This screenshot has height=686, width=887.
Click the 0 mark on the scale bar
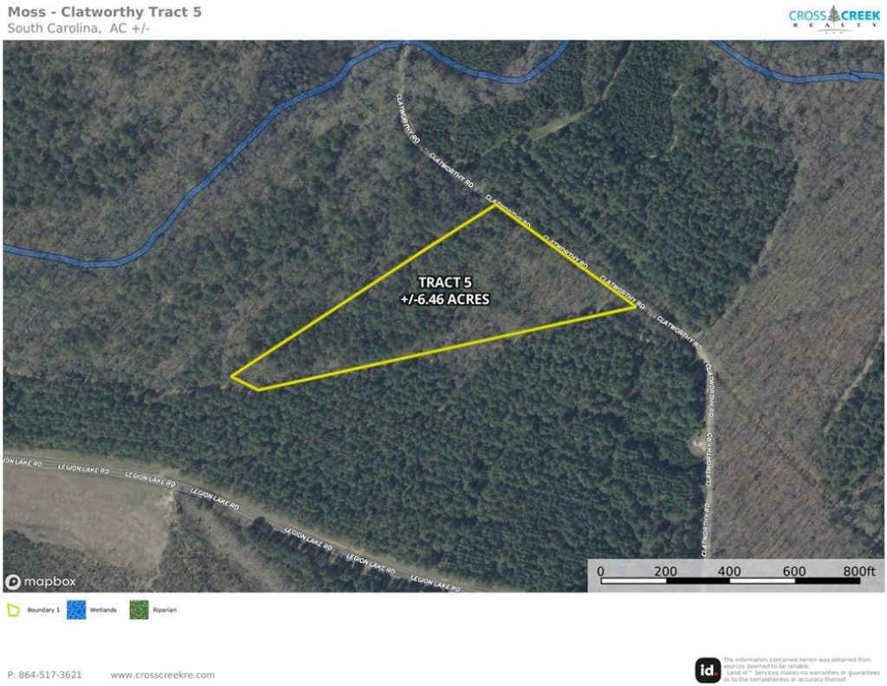click(600, 571)
